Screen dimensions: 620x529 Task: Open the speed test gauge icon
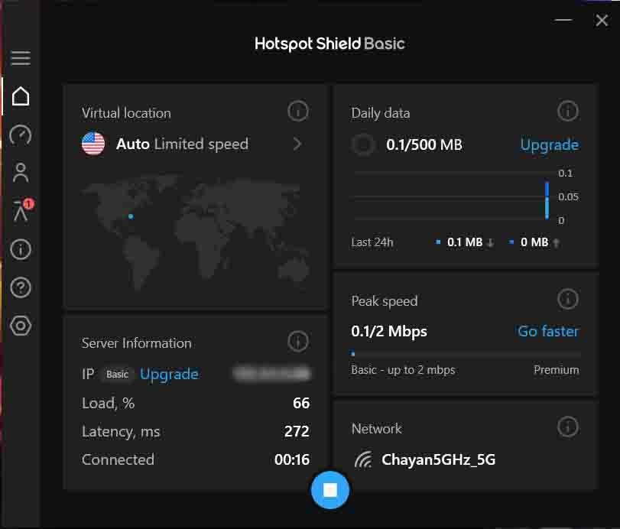[21, 135]
